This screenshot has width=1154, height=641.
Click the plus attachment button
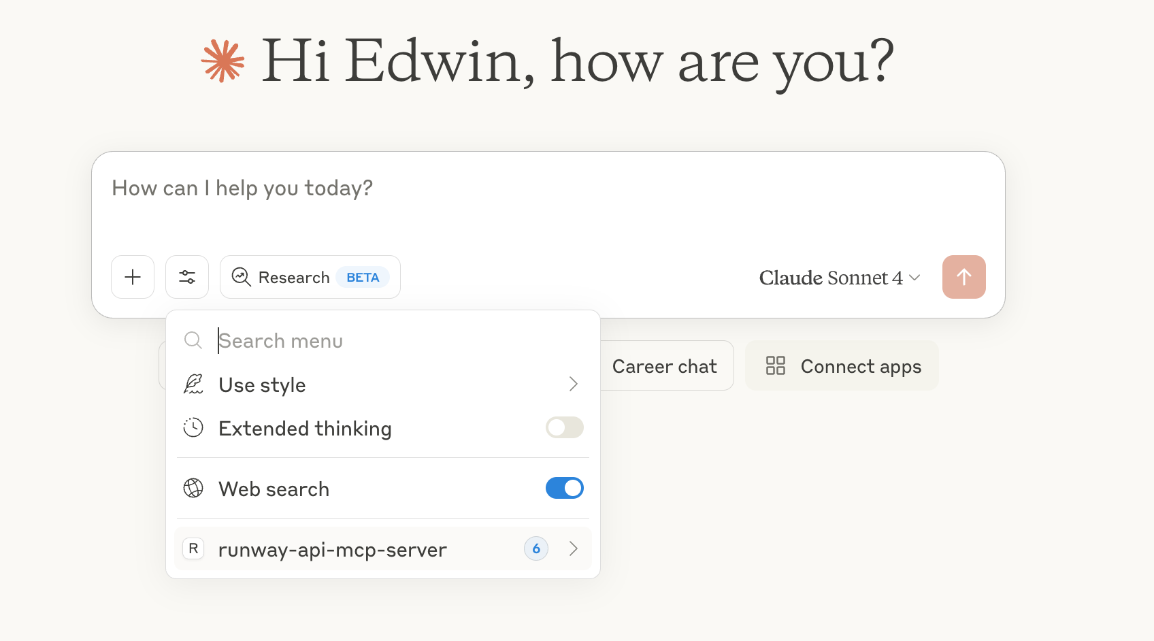133,277
